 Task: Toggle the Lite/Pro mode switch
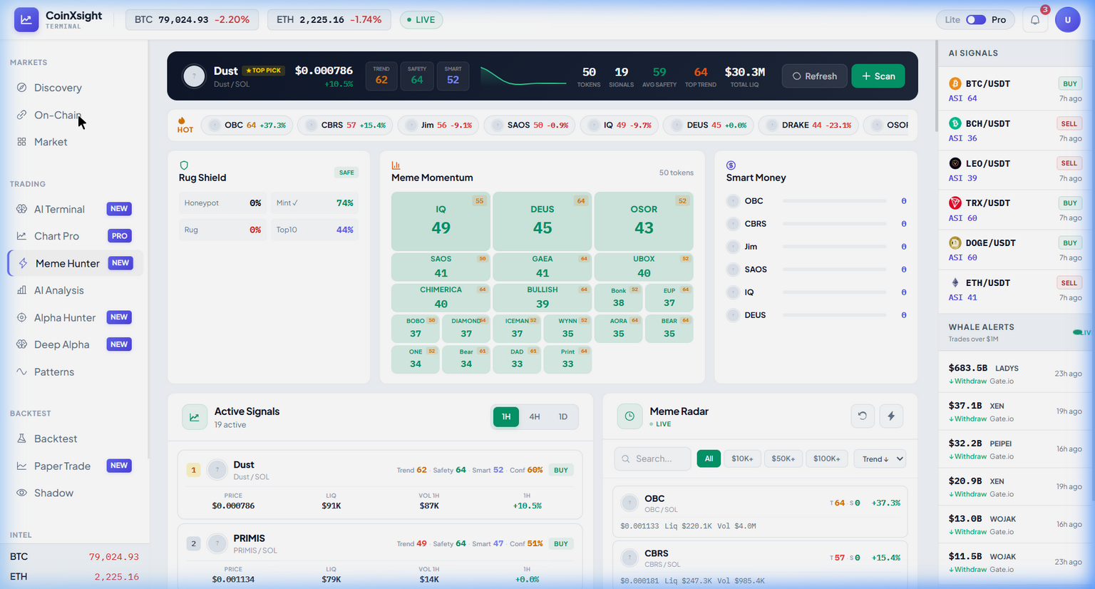click(976, 20)
